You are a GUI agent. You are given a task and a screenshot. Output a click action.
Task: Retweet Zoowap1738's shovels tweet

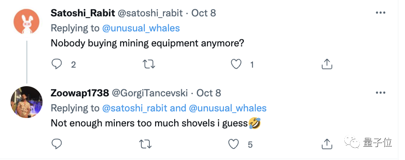pyautogui.click(x=145, y=144)
